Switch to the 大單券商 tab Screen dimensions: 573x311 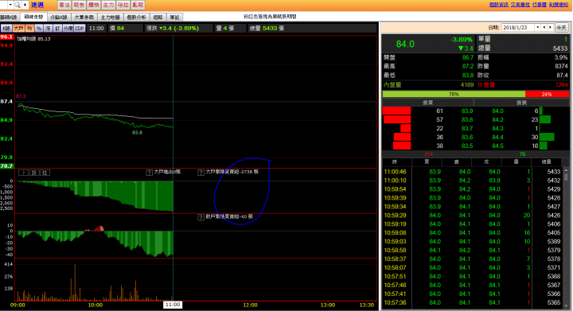point(84,17)
